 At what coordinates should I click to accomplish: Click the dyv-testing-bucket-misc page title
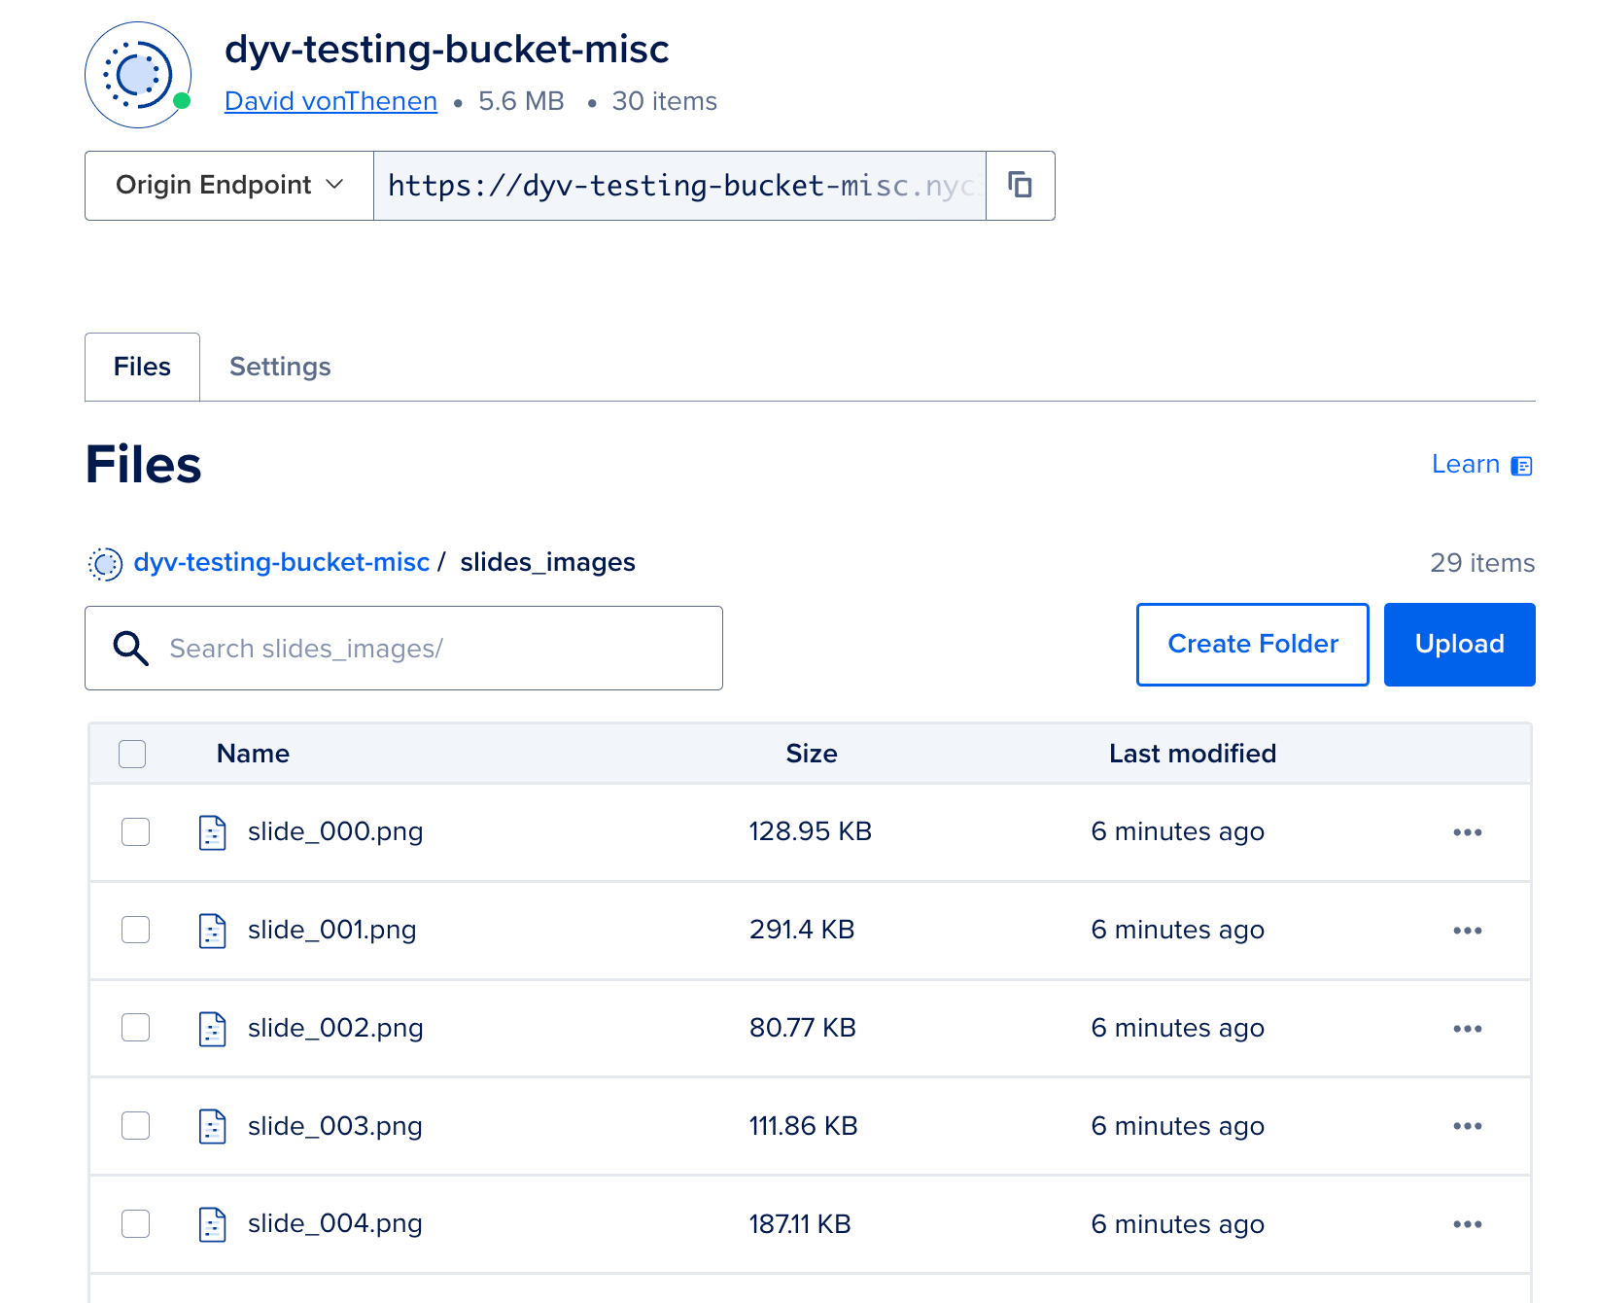click(447, 50)
